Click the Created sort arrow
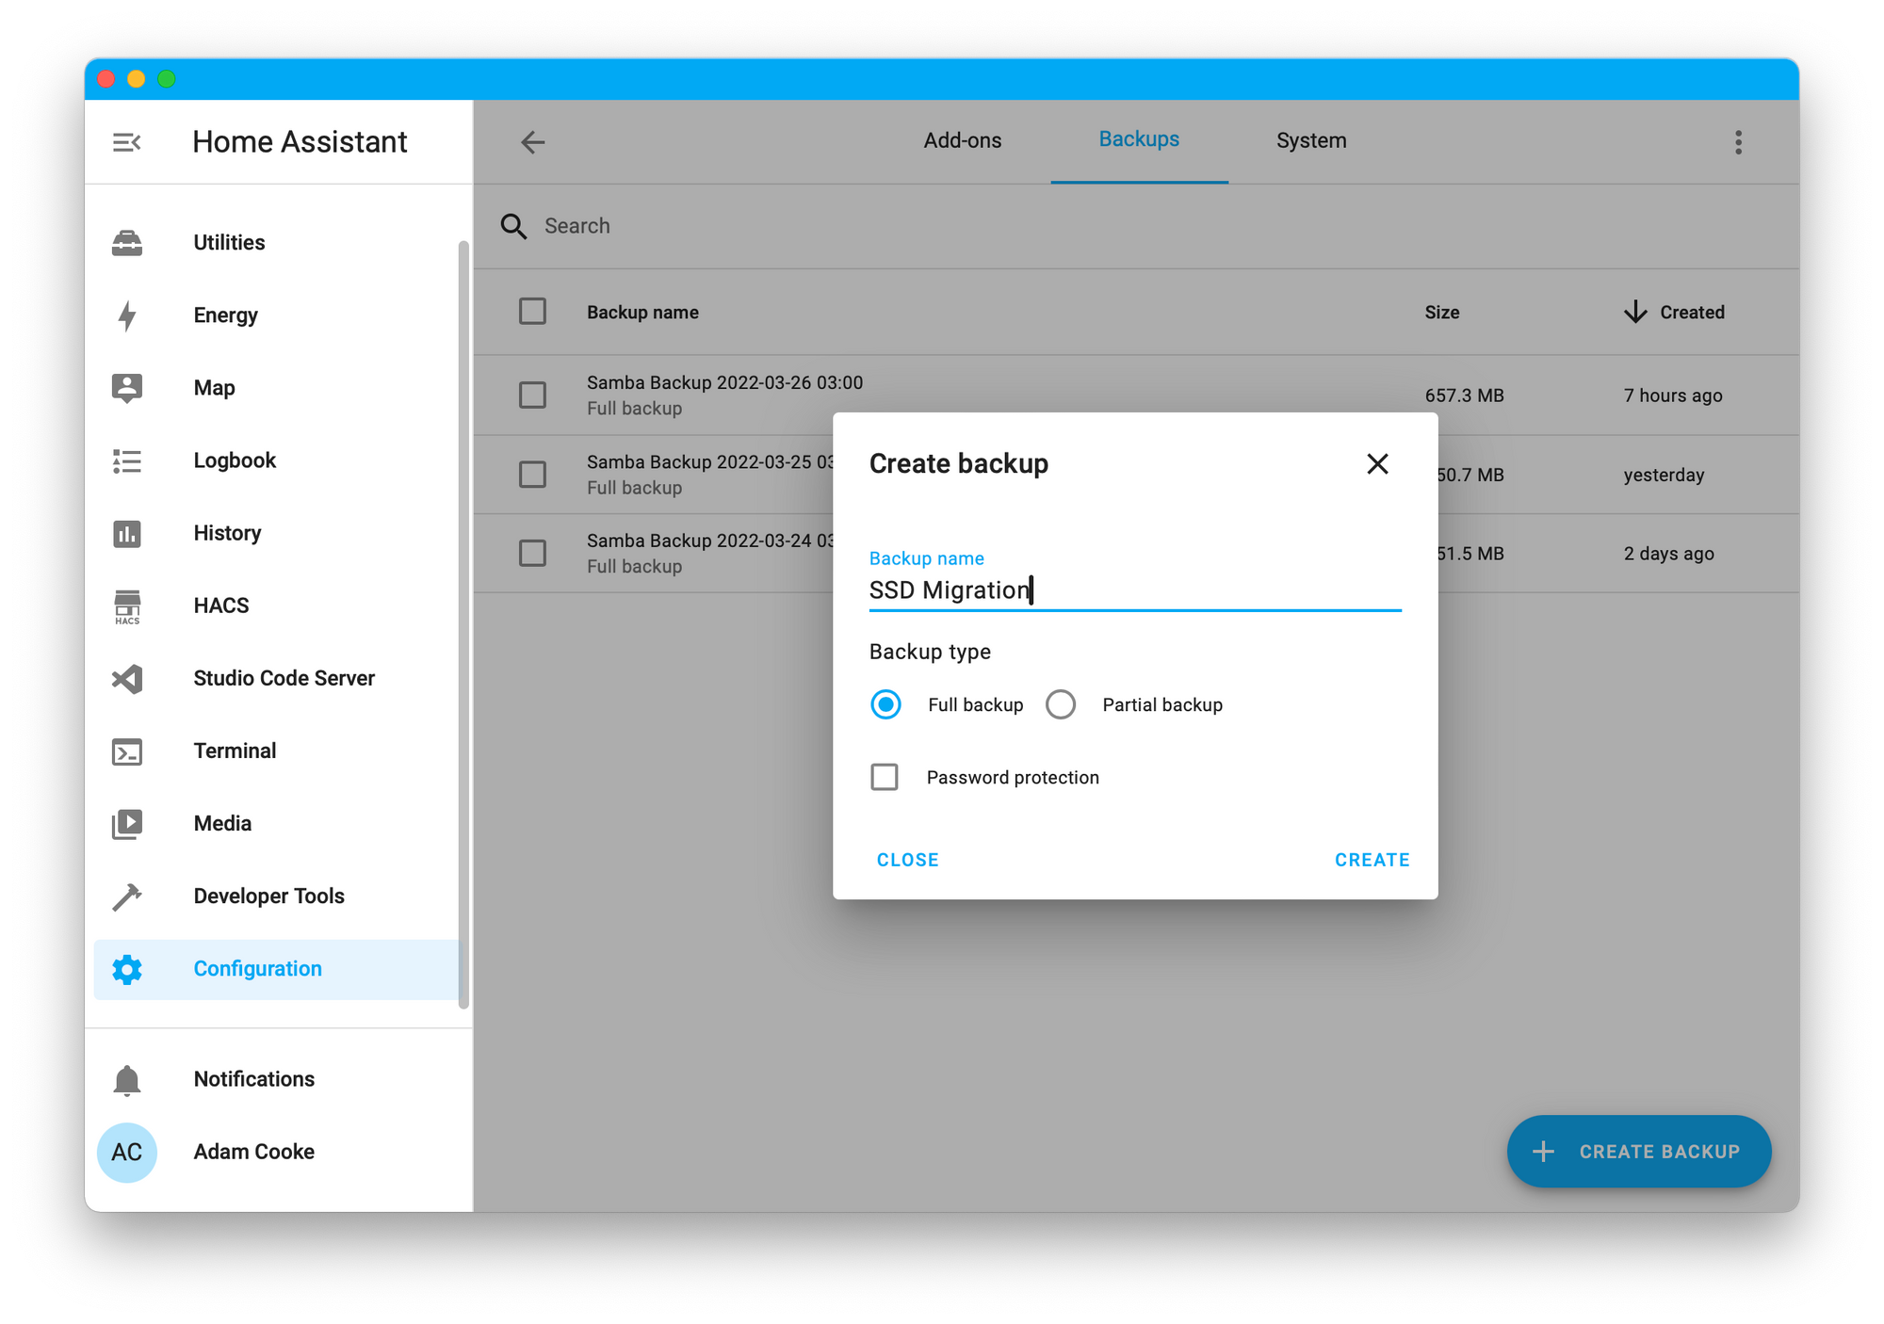 pyautogui.click(x=1635, y=312)
